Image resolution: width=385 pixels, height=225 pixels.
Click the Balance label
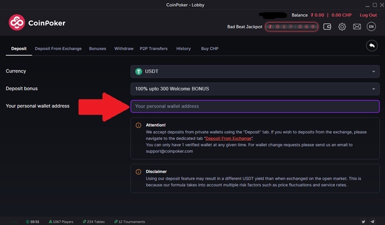tap(300, 15)
